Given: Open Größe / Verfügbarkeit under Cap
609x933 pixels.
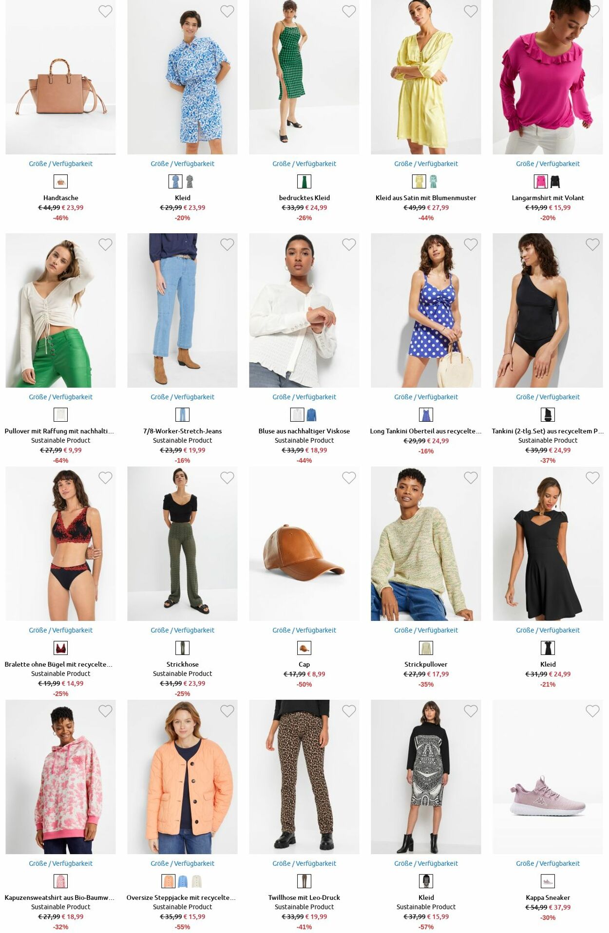Looking at the screenshot, I should coord(304,630).
